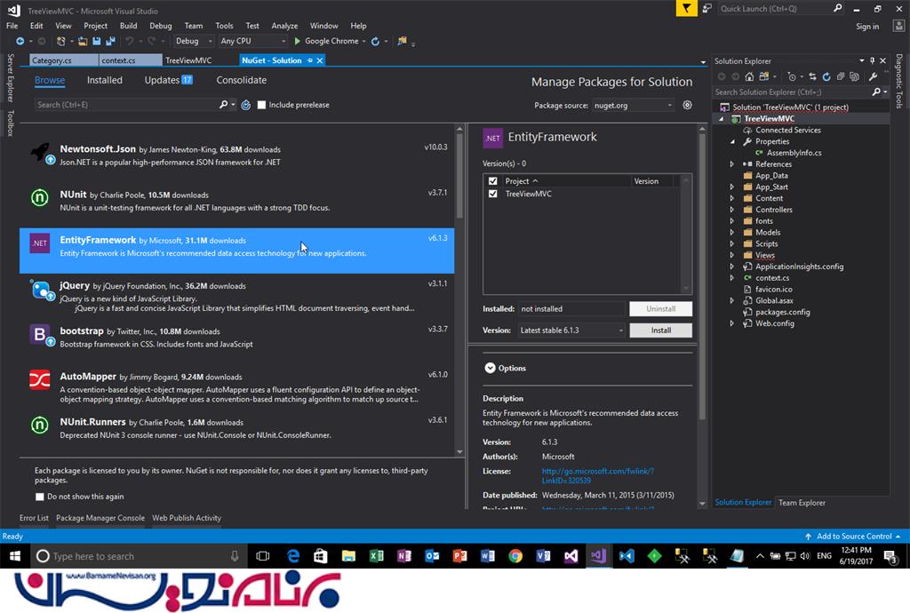Image resolution: width=910 pixels, height=613 pixels.
Task: Open Microsoft Edge from the taskbar
Action: click(x=293, y=556)
